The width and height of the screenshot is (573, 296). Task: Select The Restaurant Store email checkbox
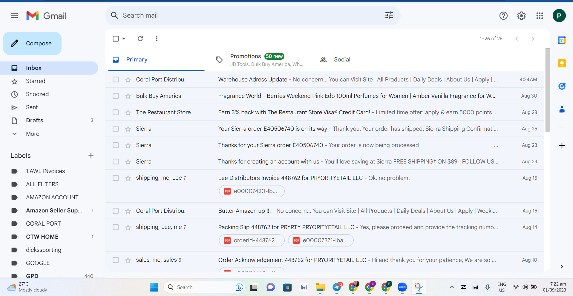pyautogui.click(x=116, y=112)
